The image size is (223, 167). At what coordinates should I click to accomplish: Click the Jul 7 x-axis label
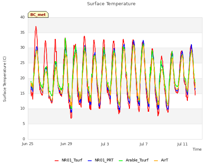click(x=144, y=144)
